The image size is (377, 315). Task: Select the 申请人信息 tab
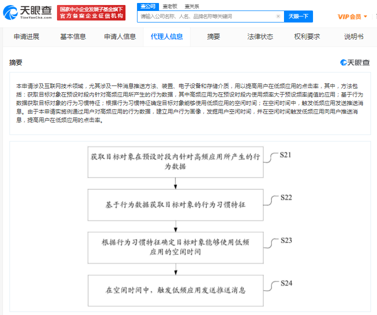(x=120, y=36)
